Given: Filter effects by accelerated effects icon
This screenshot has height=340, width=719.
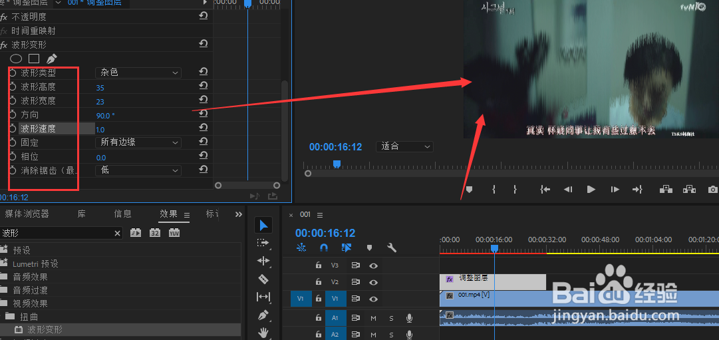Looking at the screenshot, I should 136,233.
